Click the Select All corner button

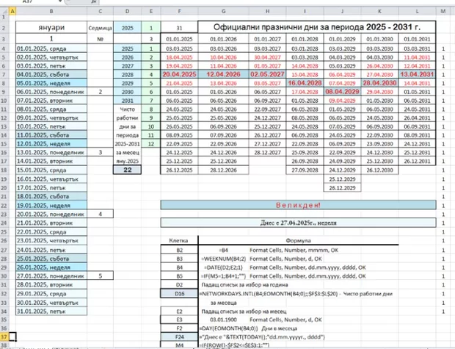(x=4, y=12)
